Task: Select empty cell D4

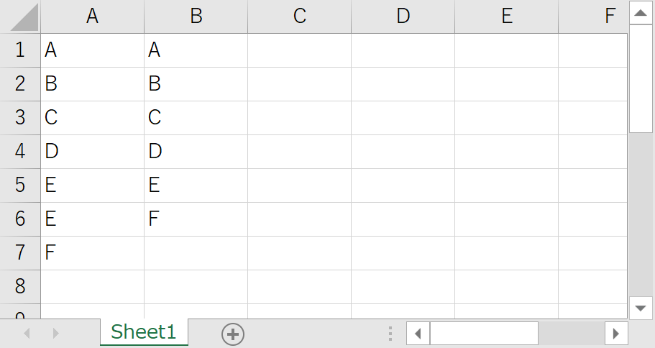Action: point(403,152)
